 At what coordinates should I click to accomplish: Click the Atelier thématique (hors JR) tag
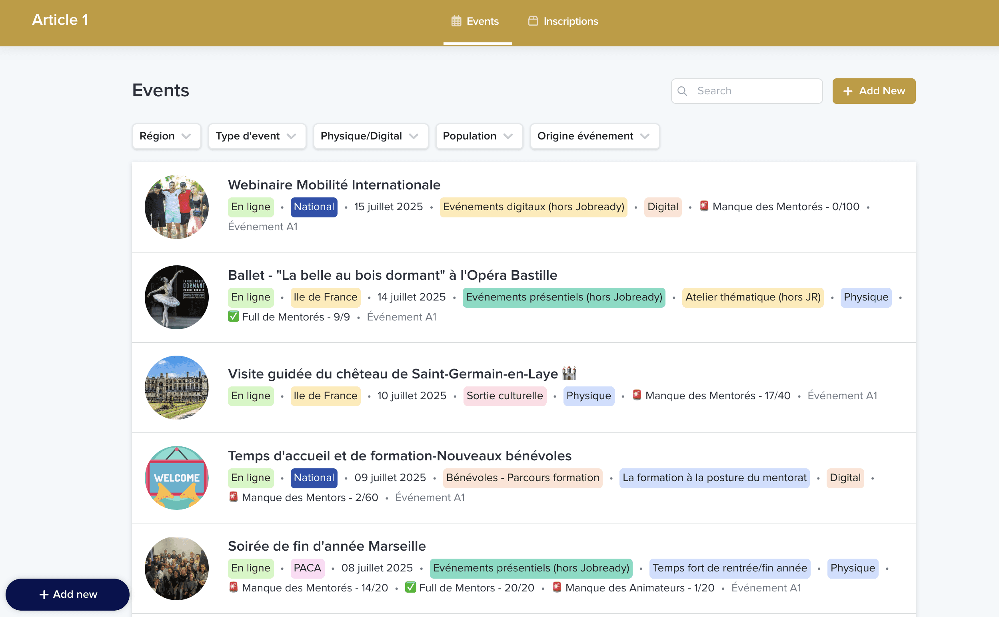pyautogui.click(x=752, y=297)
